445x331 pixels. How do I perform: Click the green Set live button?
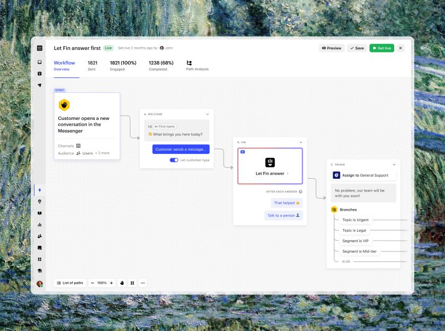pos(382,48)
